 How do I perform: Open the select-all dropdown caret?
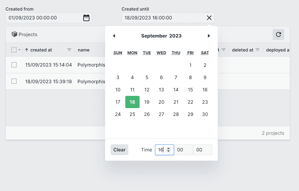point(19,50)
